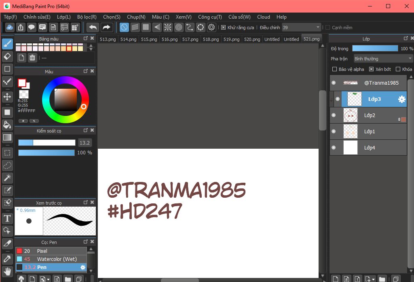Open the Cloud menu
The image size is (414, 282).
coord(264,17)
